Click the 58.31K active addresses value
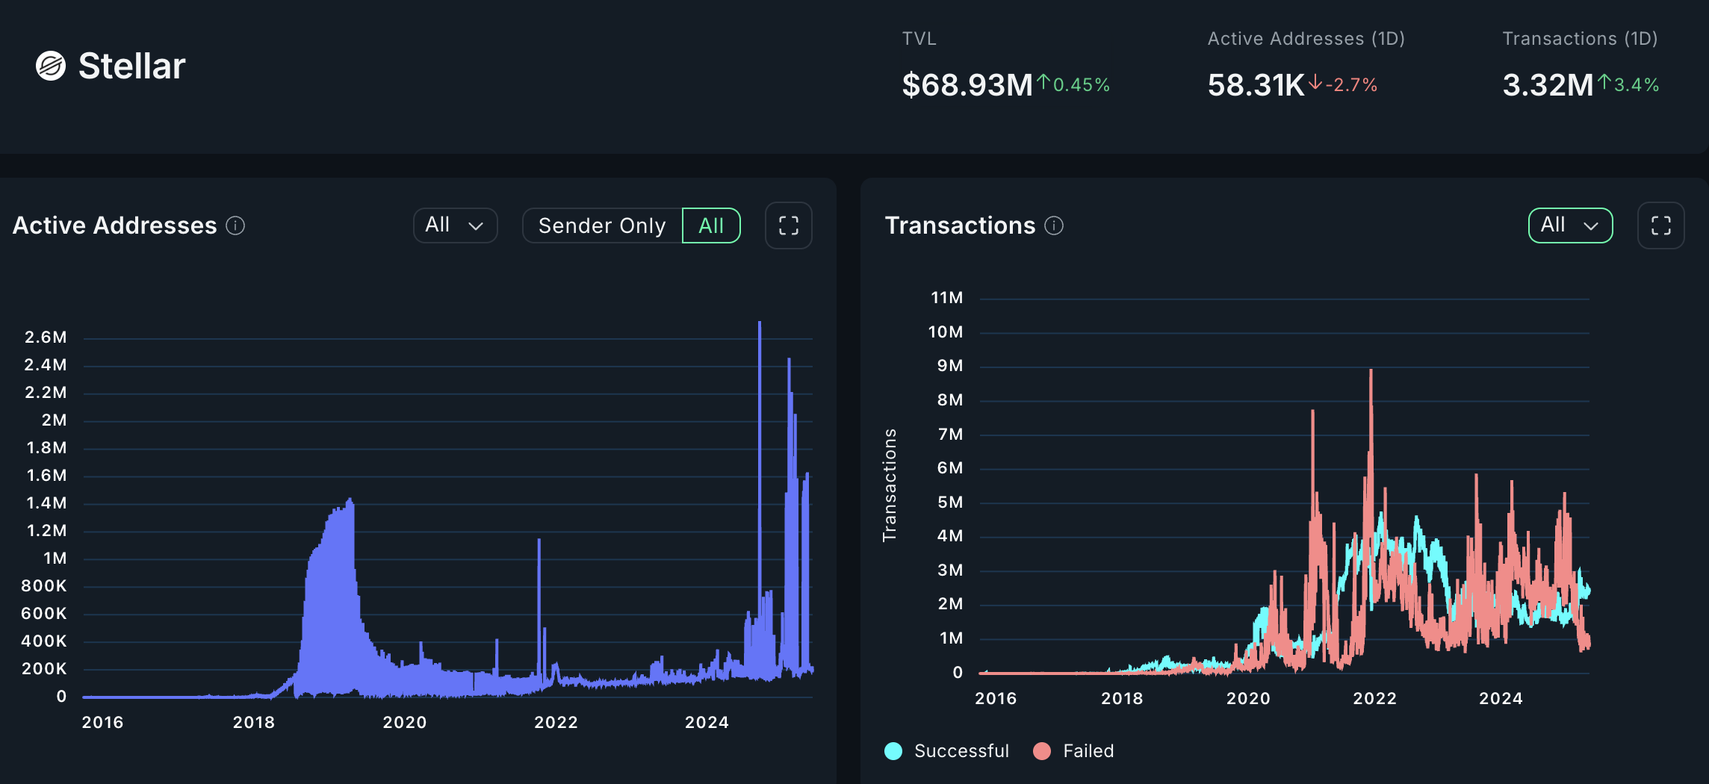1709x784 pixels. pos(1256,85)
